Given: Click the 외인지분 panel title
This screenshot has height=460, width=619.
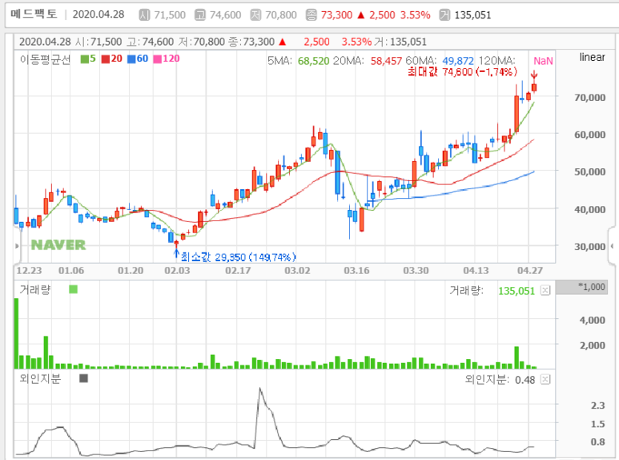Looking at the screenshot, I should click(40, 378).
